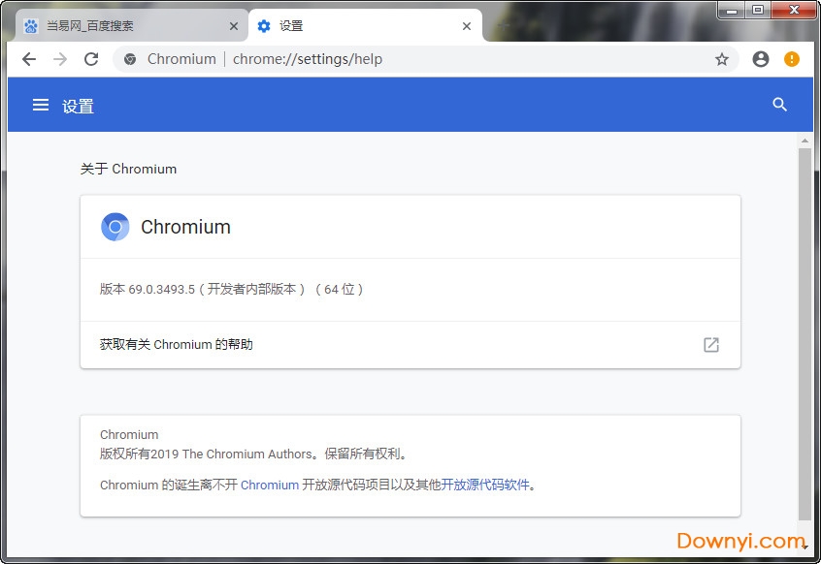Screen dimensions: 821x564
Task: Click the forward navigation arrow
Action: tap(60, 59)
